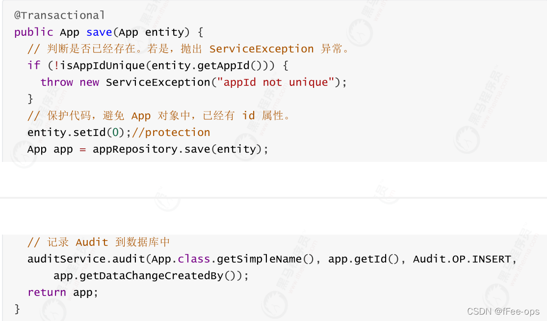Viewport: 547px width, 321px height.
Task: Click the 'app.getDataChangeCreatedBy());' line
Action: point(151,276)
